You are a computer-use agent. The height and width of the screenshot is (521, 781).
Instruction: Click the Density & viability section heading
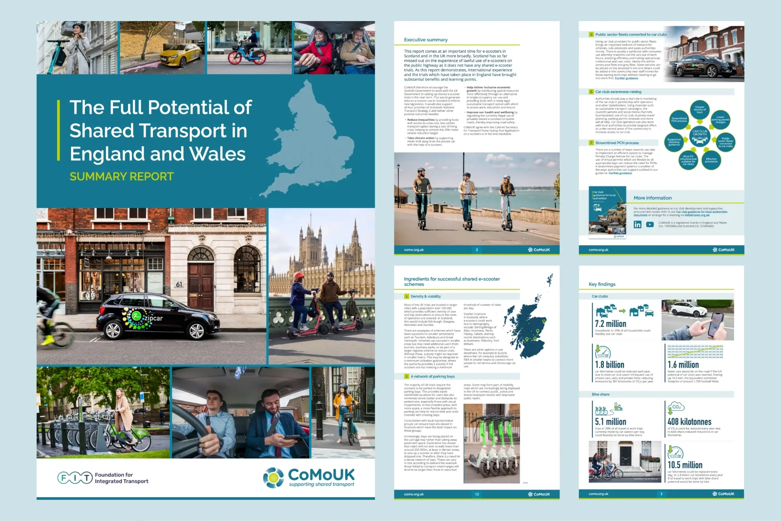pos(426,296)
